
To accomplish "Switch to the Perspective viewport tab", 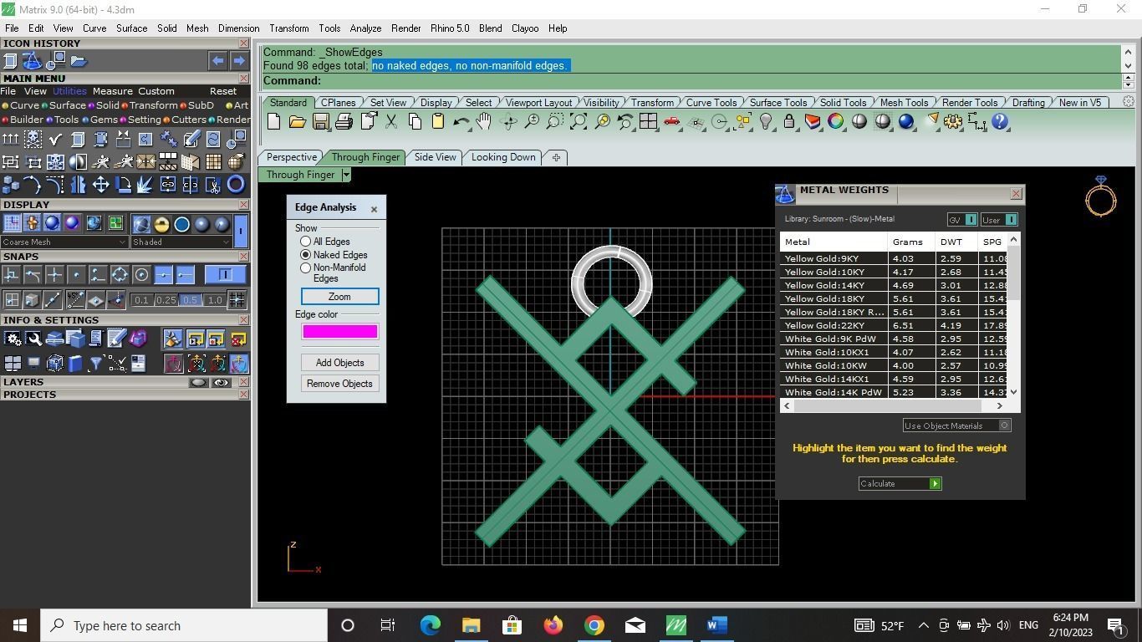I will coord(292,157).
